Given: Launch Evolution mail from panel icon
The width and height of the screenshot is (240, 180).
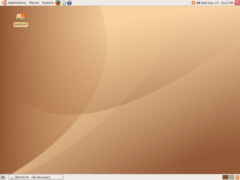Looking at the screenshot, I should coord(64,3).
